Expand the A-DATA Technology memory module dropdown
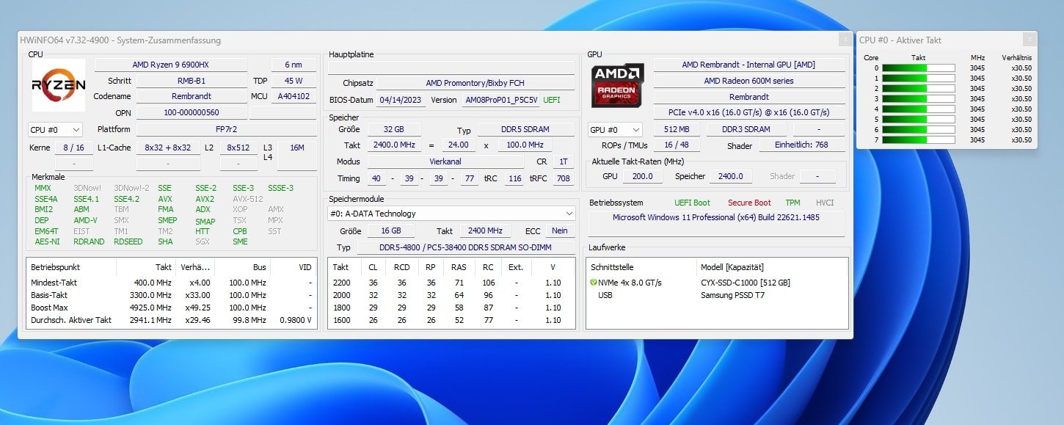1064x425 pixels. coord(451,214)
